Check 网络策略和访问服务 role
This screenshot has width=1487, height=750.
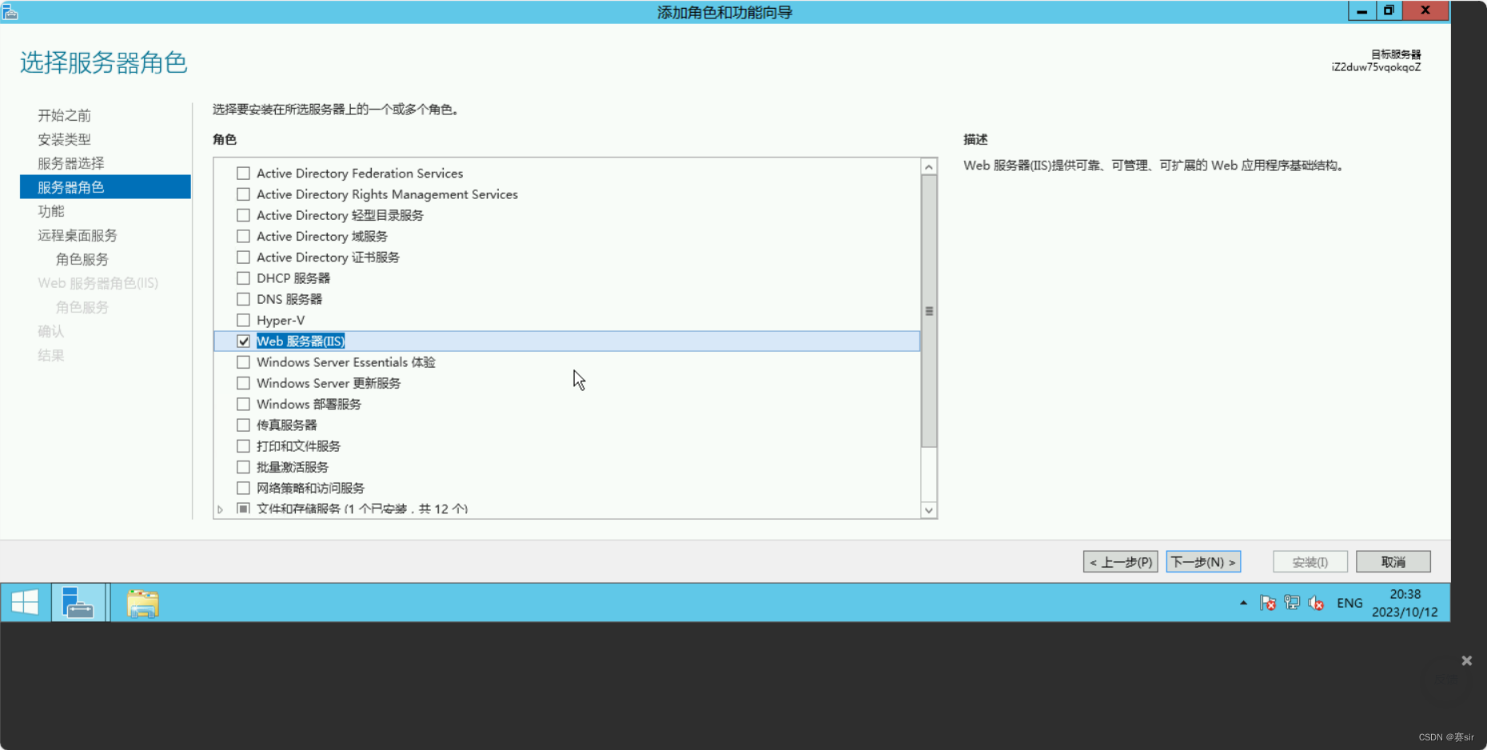pos(244,488)
